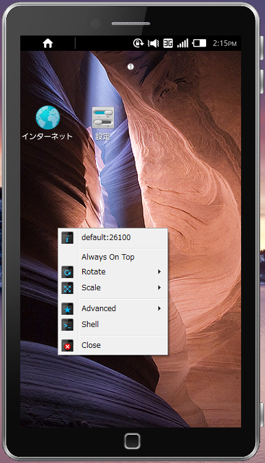Viewport: 265px width, 463px height.
Task: Expand the Scale submenu arrow
Action: pos(159,288)
